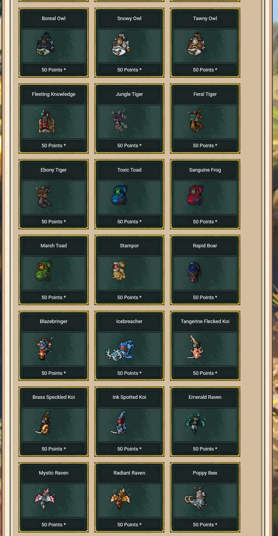The width and height of the screenshot is (278, 536).
Task: Choose the Poppy Ibex mount icon
Action: 196,498
